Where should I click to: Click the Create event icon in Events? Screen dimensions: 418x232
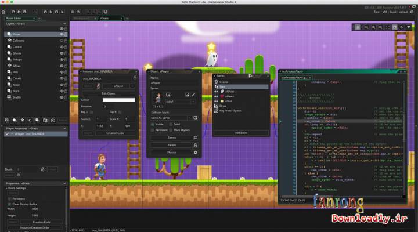pos(216,82)
